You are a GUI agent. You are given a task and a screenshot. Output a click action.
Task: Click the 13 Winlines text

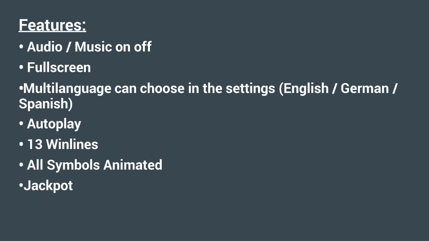pyautogui.click(x=63, y=144)
